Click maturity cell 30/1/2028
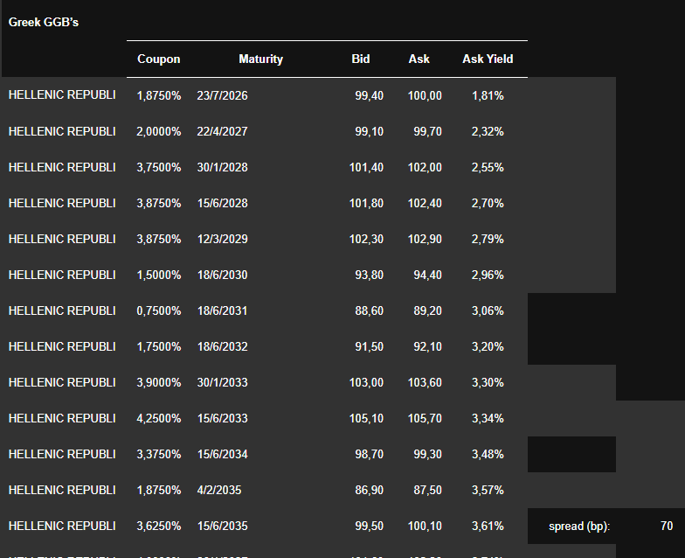 tap(222, 168)
